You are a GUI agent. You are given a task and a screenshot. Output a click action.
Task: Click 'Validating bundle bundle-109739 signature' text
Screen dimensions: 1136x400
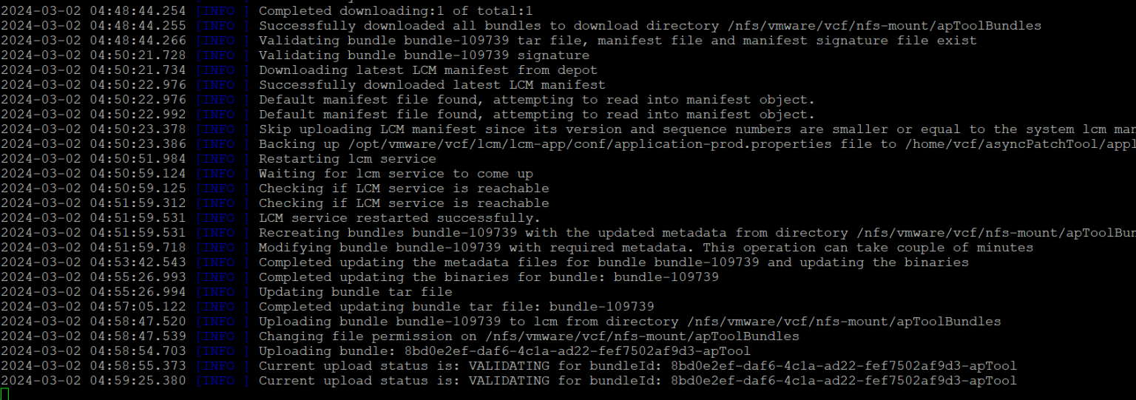click(424, 55)
